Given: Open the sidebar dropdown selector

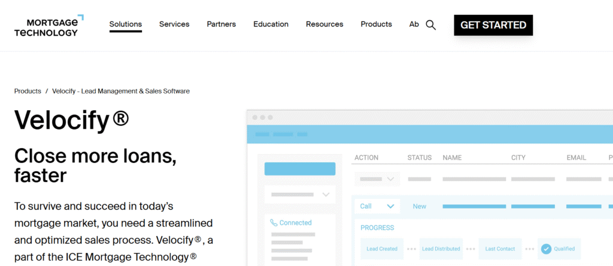Looking at the screenshot, I should point(300,194).
